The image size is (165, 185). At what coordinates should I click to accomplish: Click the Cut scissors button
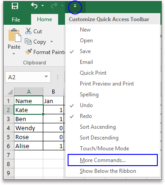click(33, 31)
